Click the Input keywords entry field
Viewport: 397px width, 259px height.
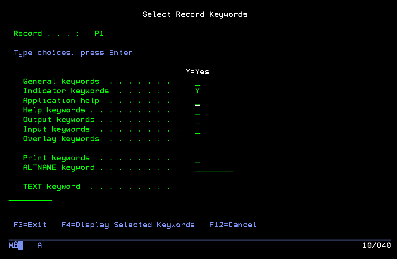[x=197, y=129]
